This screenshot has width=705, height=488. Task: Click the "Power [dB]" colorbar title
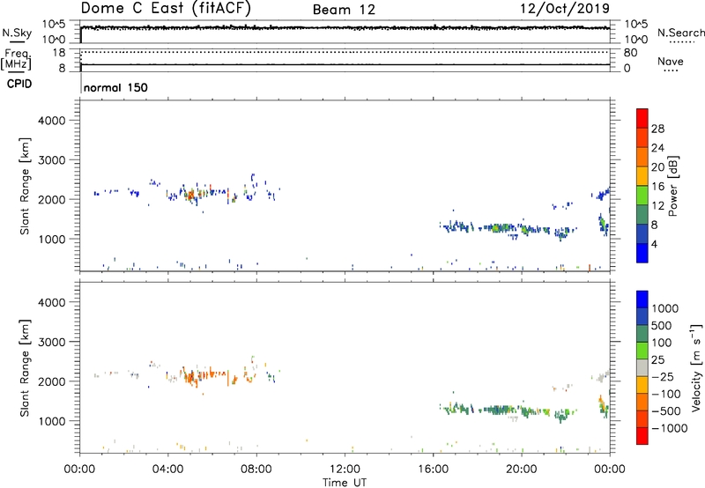[672, 186]
